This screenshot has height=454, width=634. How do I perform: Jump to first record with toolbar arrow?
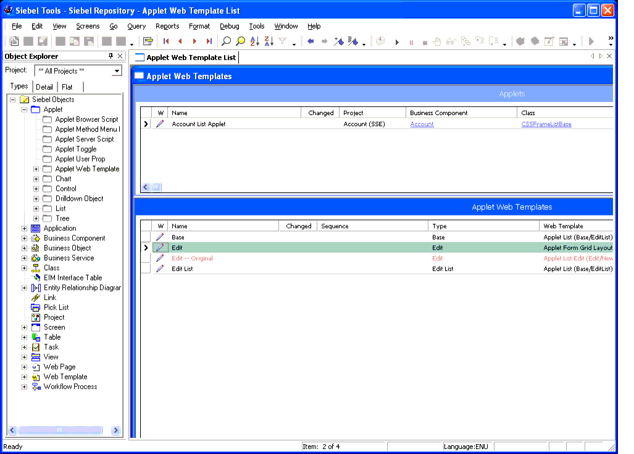[x=166, y=41]
